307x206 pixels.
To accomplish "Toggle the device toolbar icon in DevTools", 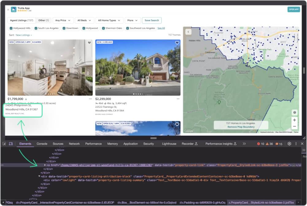I will pos(11,143).
